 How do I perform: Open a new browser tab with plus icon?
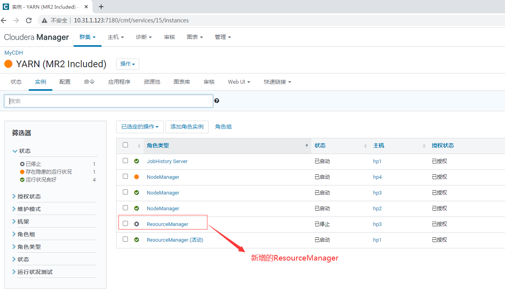click(101, 7)
